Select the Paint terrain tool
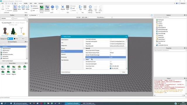The image size is (187, 105). pos(19,67)
